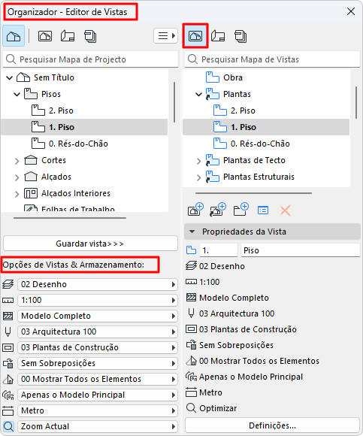Screen dimensions: 363x436
Task: Click the Plantas Estruturais folder icon
Action: 213,177
